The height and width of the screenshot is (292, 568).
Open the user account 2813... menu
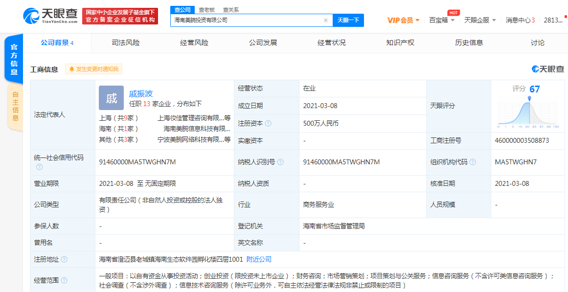tap(553, 20)
